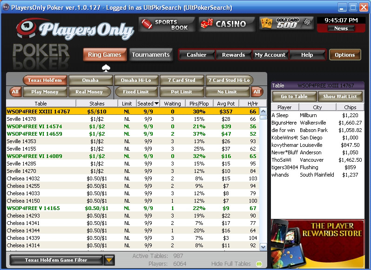The image size is (371, 270).
Task: Select the Omaha Hi-Lo game type
Action: (136, 80)
